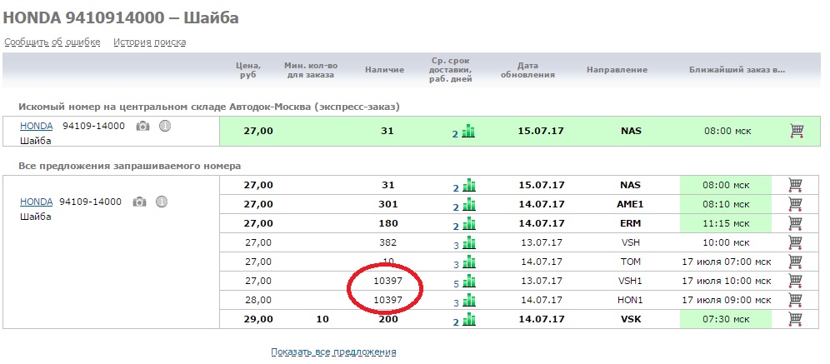Select '17 июля 09:00 мск' order time
The height and width of the screenshot is (364, 830).
[727, 301]
